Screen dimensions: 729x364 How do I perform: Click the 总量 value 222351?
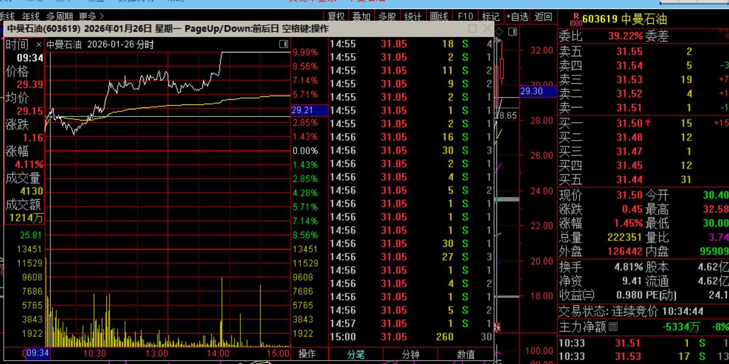(x=625, y=238)
